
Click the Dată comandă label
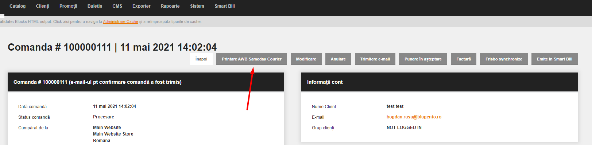coord(32,107)
